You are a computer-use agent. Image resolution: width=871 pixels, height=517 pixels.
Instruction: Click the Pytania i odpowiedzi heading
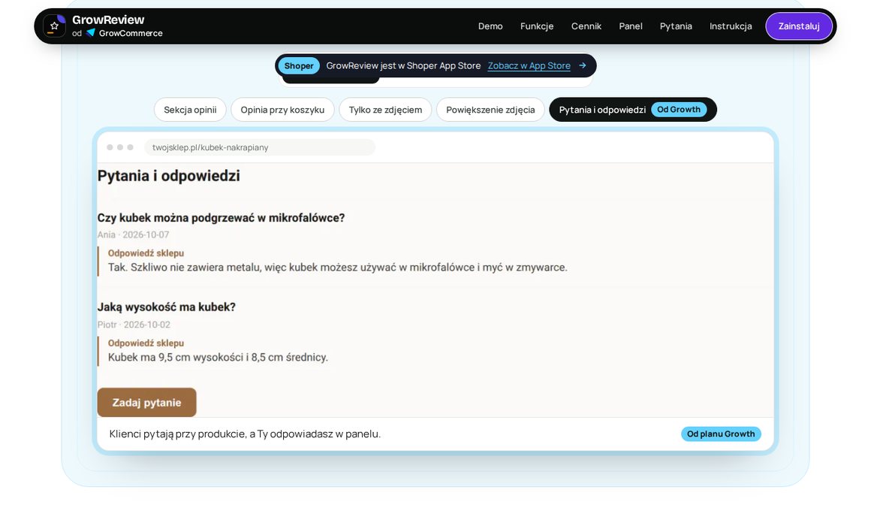(x=169, y=176)
